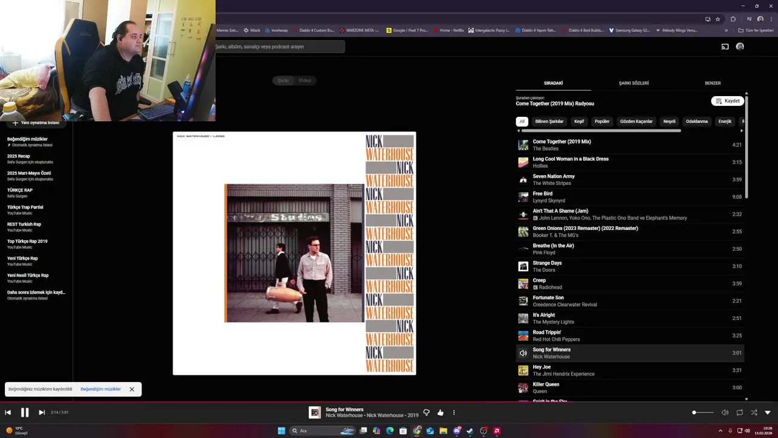Screen dimensions: 778x438
Task: Open the Windows Start menu
Action: (x=281, y=431)
